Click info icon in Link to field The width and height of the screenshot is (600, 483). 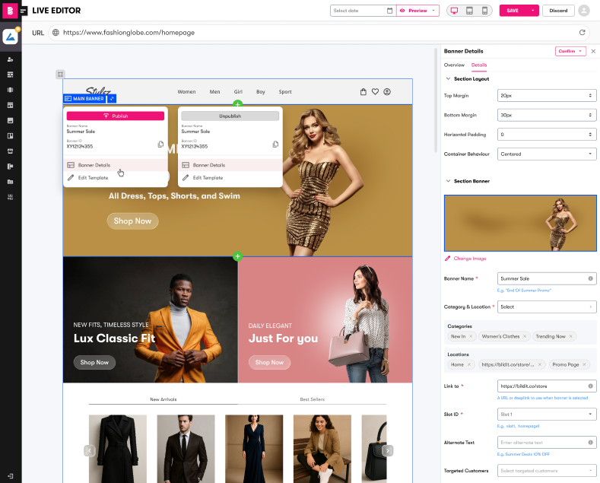click(590, 386)
